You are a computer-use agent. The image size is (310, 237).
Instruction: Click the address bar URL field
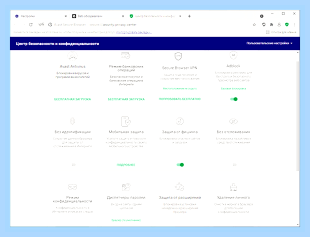[150, 24]
